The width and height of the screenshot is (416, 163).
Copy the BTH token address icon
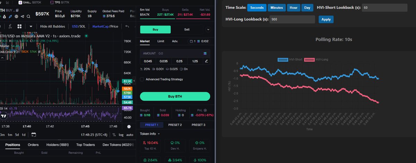(17, 10)
